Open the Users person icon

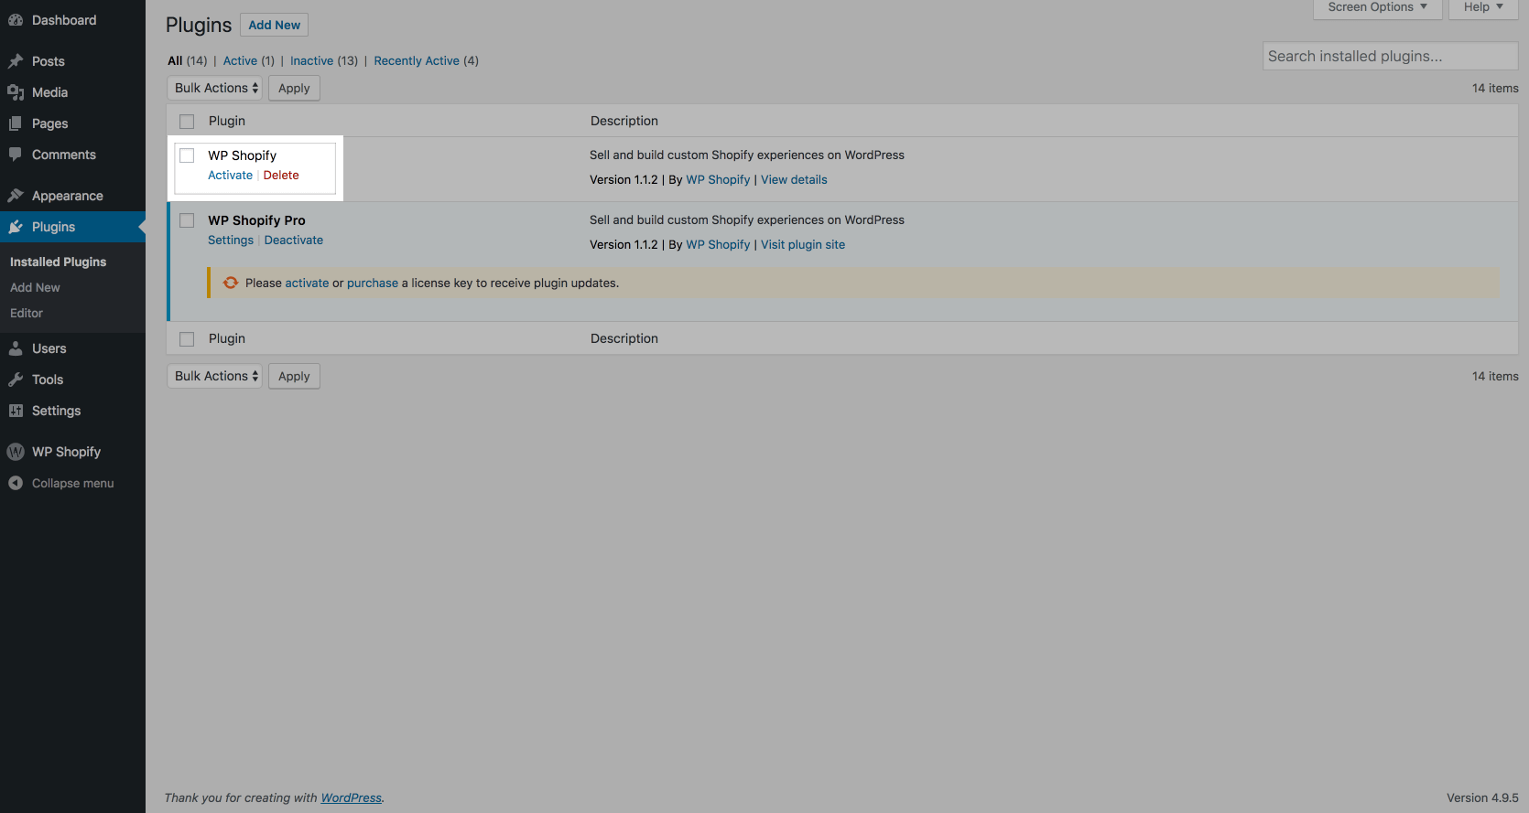(16, 348)
